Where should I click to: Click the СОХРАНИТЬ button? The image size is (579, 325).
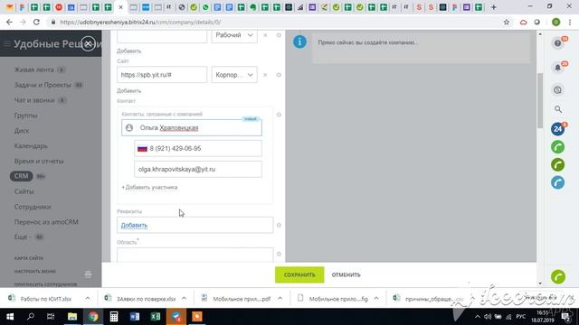(x=299, y=274)
